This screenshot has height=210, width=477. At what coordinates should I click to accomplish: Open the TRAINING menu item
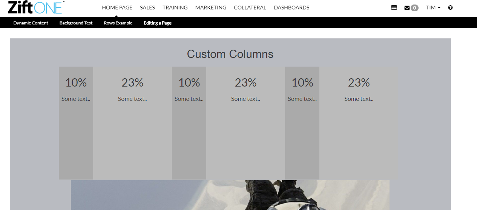click(x=175, y=8)
